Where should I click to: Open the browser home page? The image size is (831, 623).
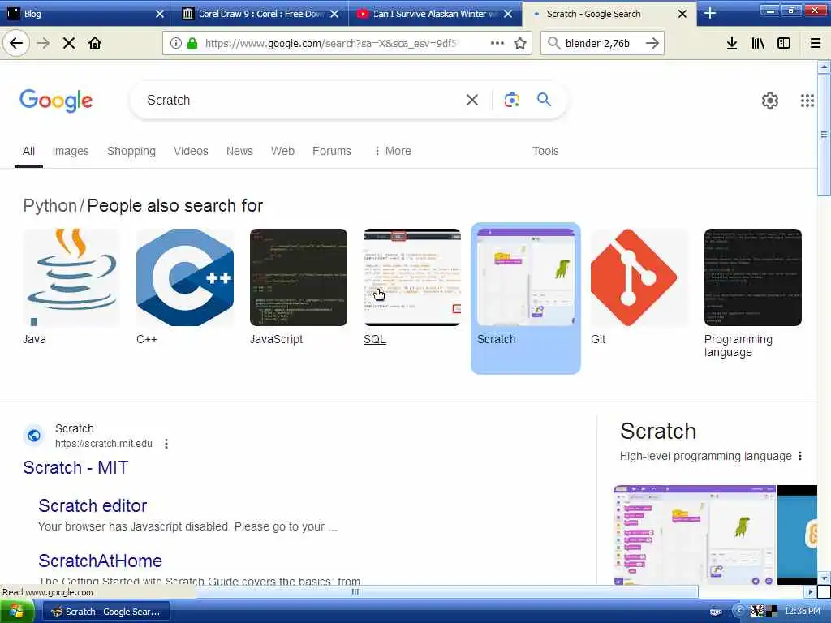[95, 43]
